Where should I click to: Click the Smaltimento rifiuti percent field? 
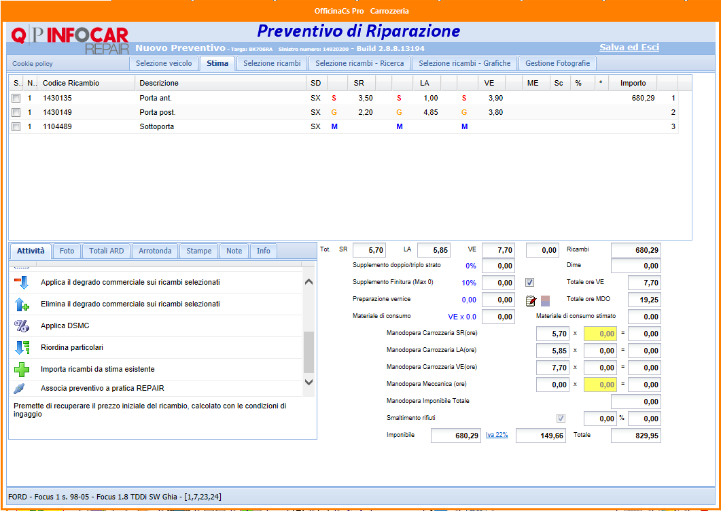600,419
